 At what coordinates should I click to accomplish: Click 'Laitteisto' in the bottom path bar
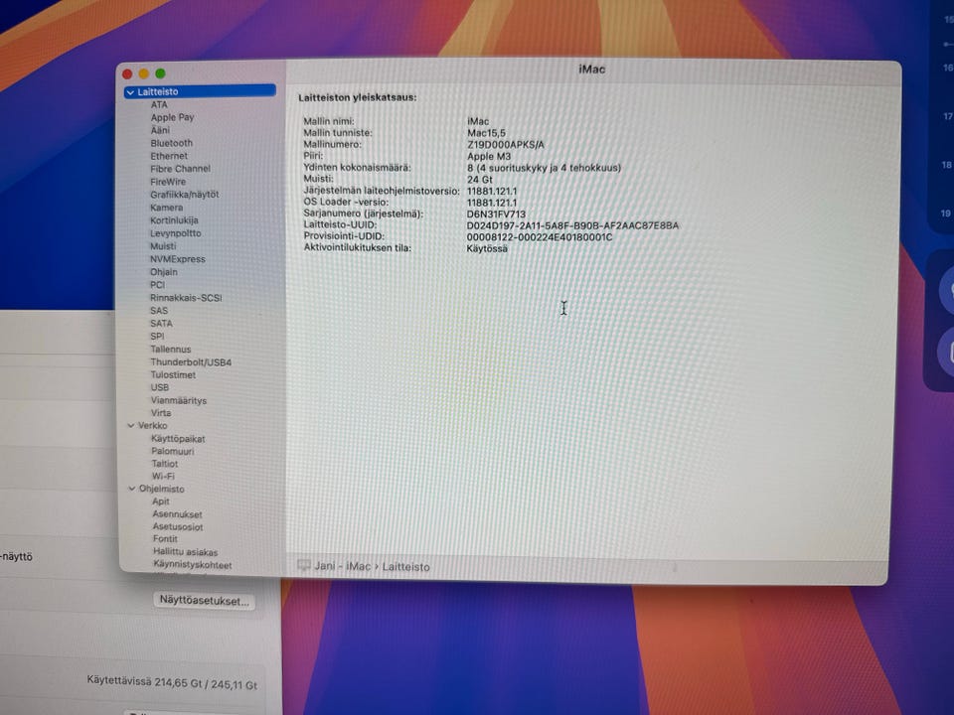(x=405, y=567)
